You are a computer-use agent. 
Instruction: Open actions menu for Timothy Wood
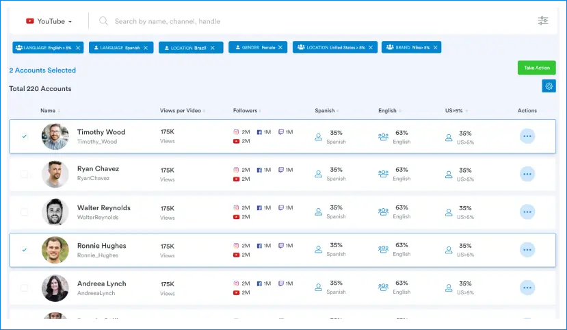[527, 136]
